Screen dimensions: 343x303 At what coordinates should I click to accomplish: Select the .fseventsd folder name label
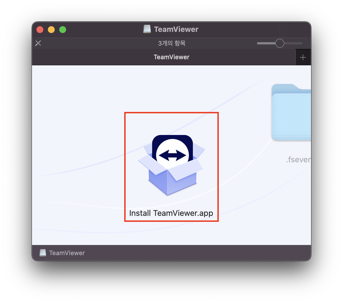point(298,160)
